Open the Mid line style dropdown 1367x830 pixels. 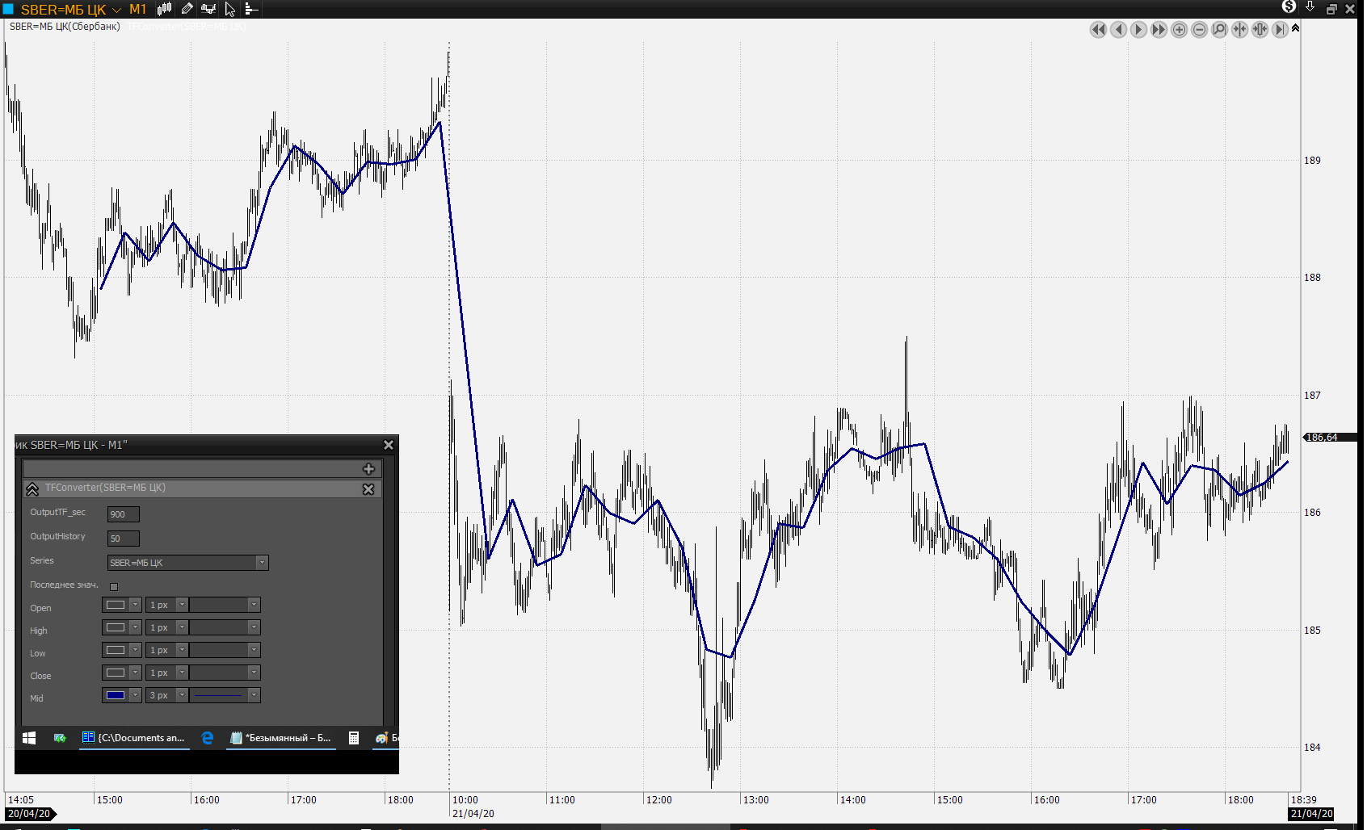(x=254, y=695)
